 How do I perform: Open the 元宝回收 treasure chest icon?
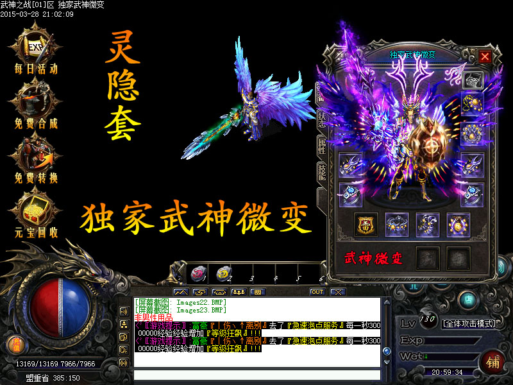[x=35, y=214]
